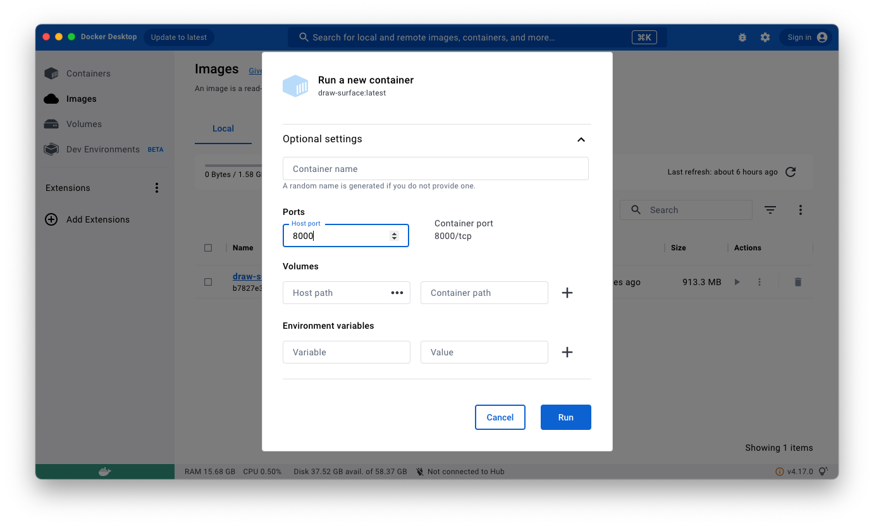This screenshot has height=526, width=874.
Task: Click the Give feedback link near Images
Action: click(255, 71)
